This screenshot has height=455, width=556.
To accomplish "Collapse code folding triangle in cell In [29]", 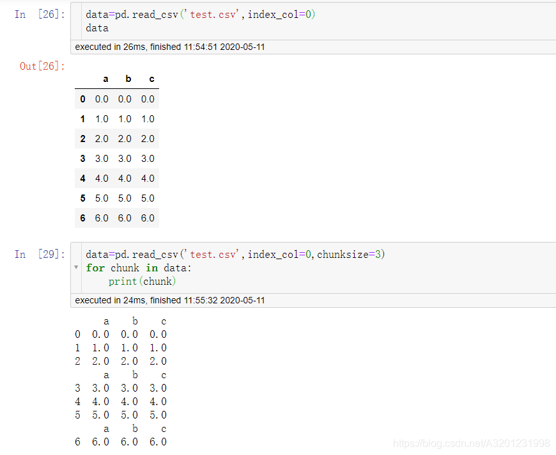I will tap(77, 267).
